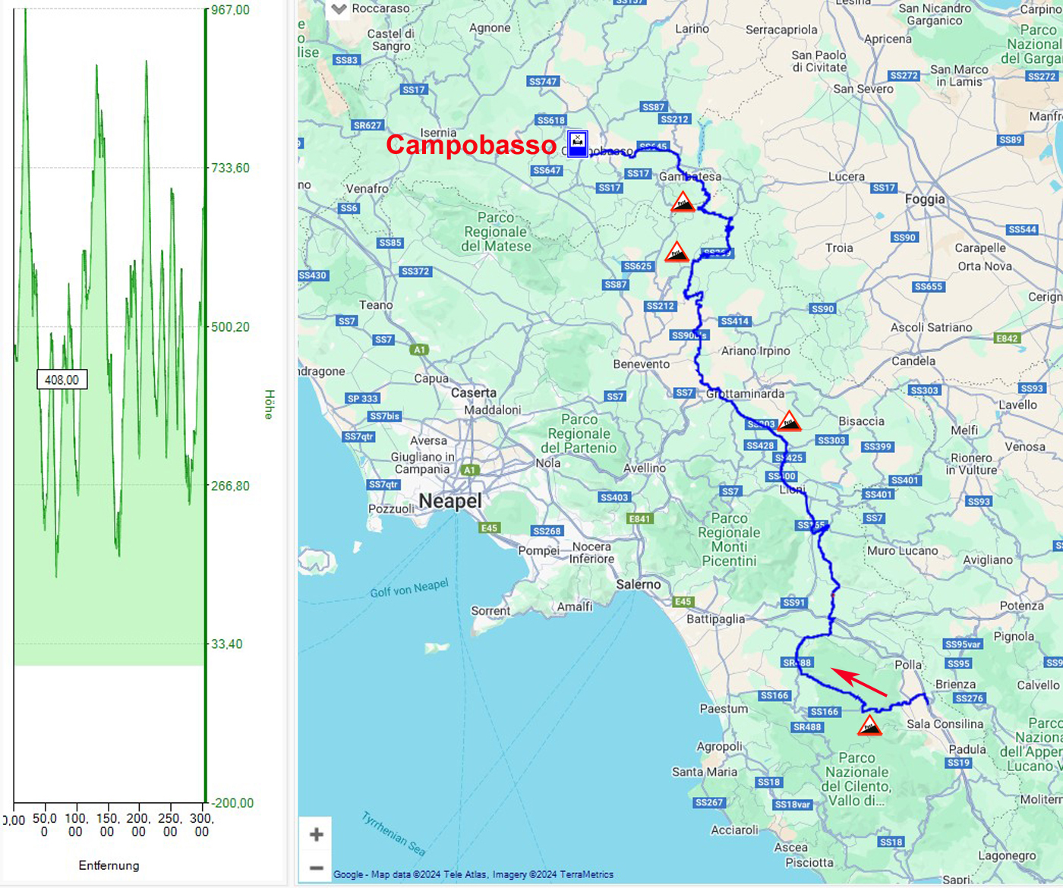Screen dimensions: 1063x888
Task: Select the steep-gradient warning sign below Gambatesa
Action: pyautogui.click(x=683, y=202)
